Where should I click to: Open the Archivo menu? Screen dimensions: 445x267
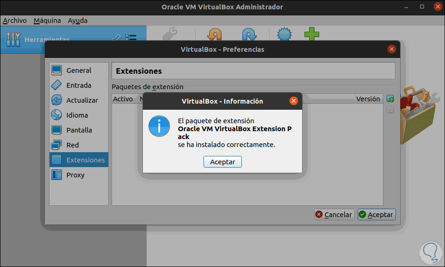click(15, 21)
